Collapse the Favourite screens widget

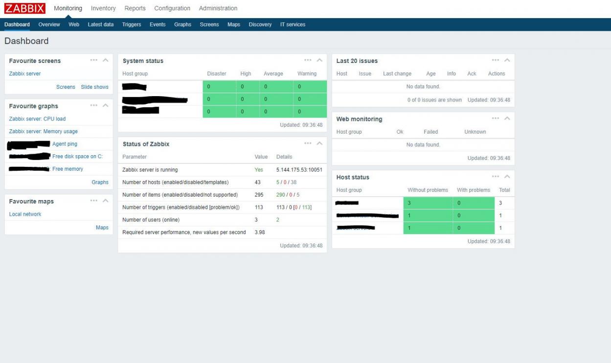tap(106, 60)
